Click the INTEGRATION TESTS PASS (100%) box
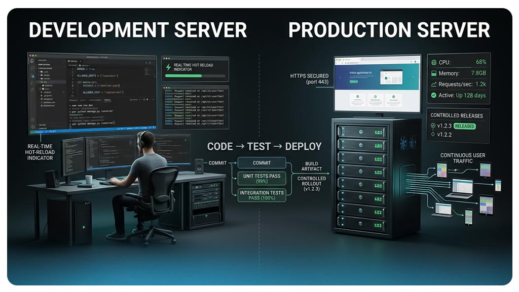 [x=262, y=195]
